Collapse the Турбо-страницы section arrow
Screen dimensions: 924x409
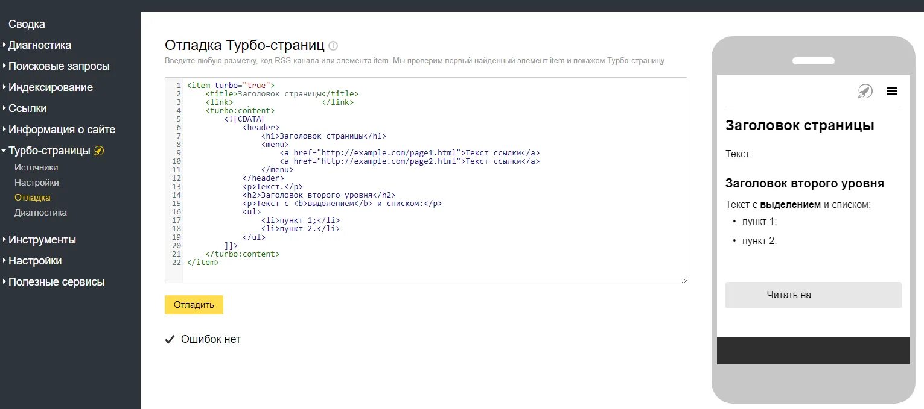tap(4, 151)
